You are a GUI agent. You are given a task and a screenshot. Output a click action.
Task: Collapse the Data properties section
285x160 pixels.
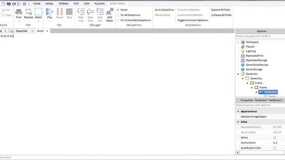pyautogui.click(x=238, y=122)
